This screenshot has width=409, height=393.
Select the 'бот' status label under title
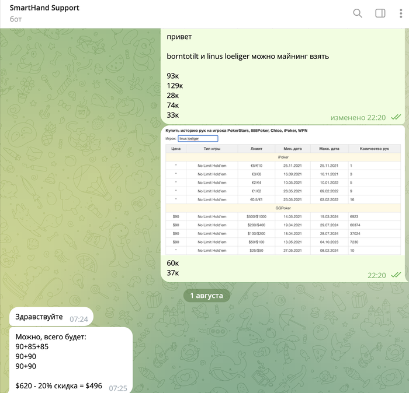tap(16, 19)
